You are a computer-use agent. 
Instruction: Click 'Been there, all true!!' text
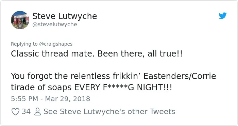(x=140, y=54)
